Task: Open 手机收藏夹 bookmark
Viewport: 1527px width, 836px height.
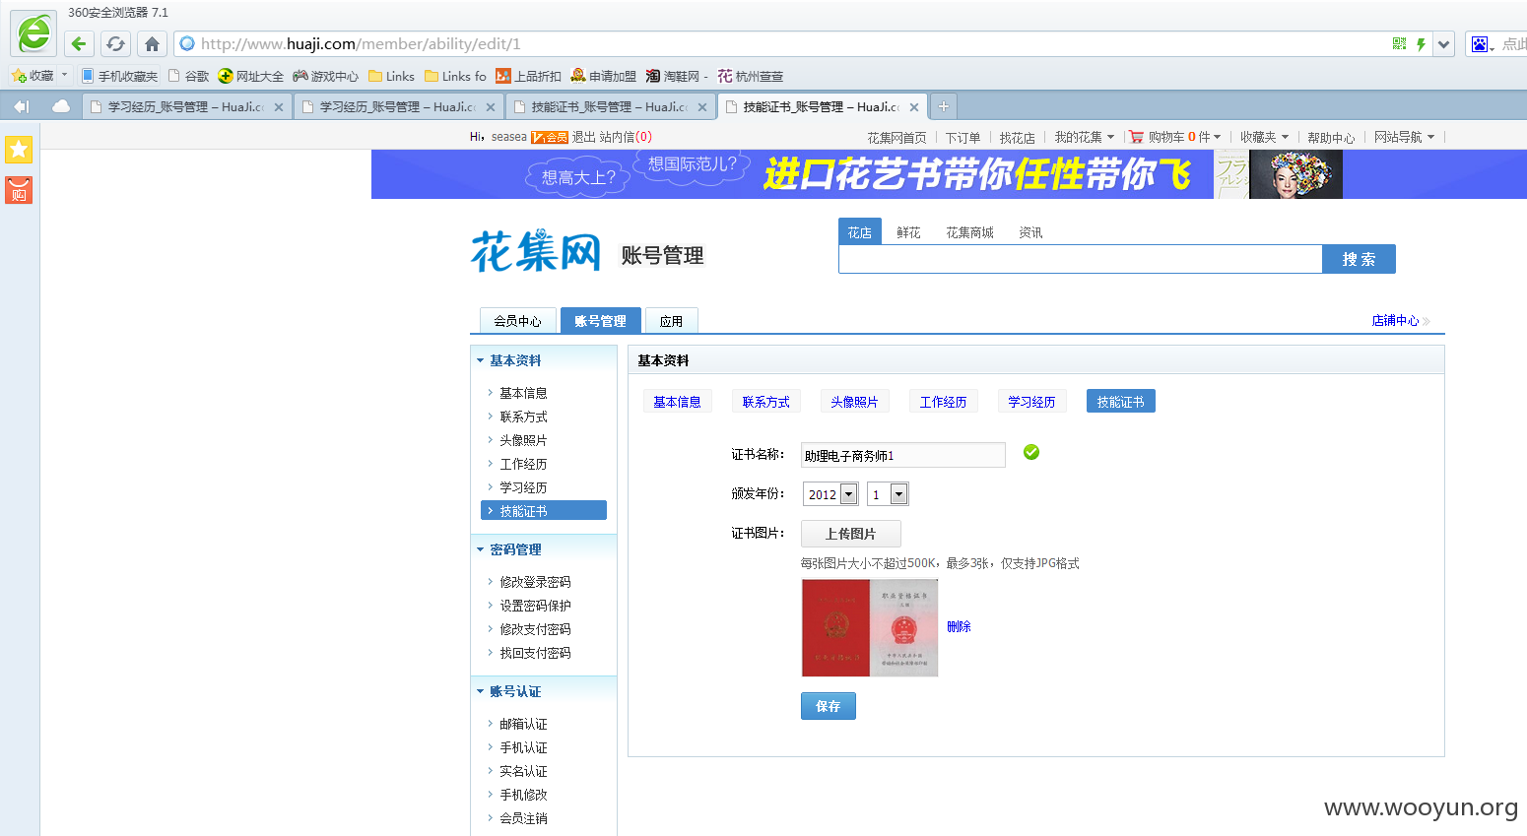Action: pyautogui.click(x=119, y=76)
